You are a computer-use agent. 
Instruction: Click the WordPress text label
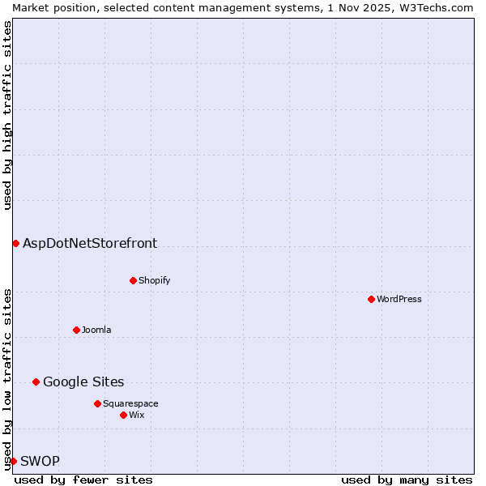(x=399, y=299)
